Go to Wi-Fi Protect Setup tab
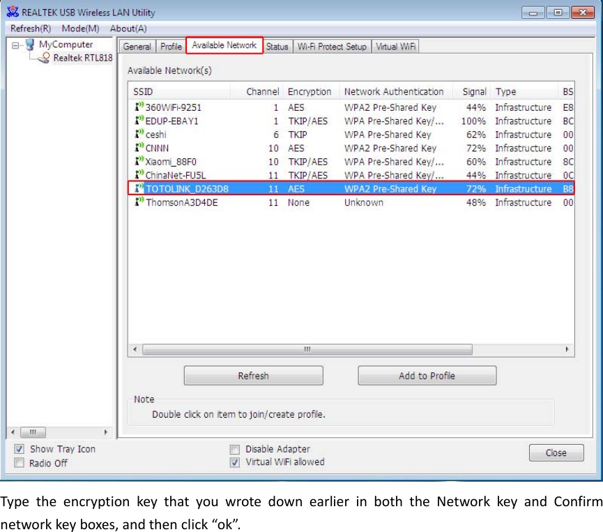Screen dimensions: 603x532 [x=332, y=47]
